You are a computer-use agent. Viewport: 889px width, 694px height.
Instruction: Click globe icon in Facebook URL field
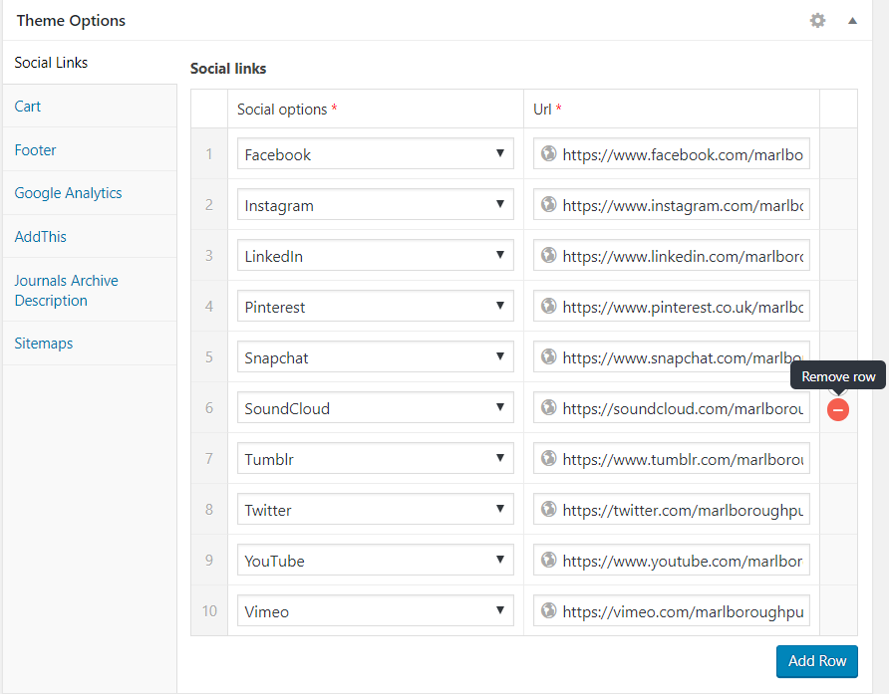click(548, 153)
